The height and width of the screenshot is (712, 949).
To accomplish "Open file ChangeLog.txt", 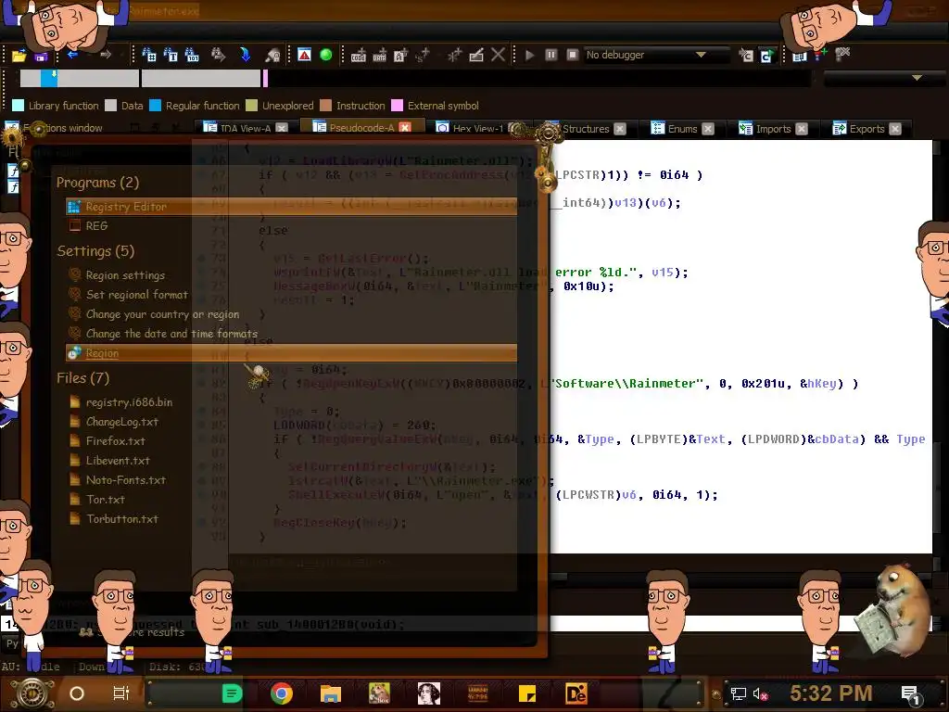I will coord(121,422).
